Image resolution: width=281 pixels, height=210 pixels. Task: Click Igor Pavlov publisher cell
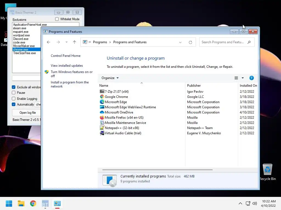click(x=195, y=91)
